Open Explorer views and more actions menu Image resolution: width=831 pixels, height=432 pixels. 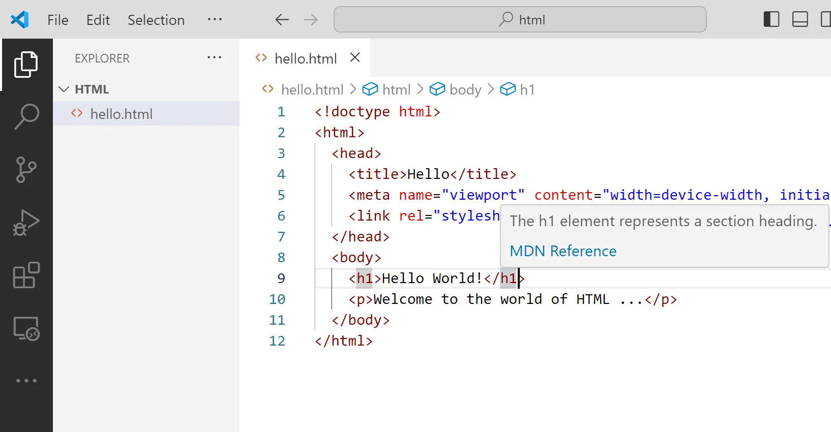coord(214,58)
